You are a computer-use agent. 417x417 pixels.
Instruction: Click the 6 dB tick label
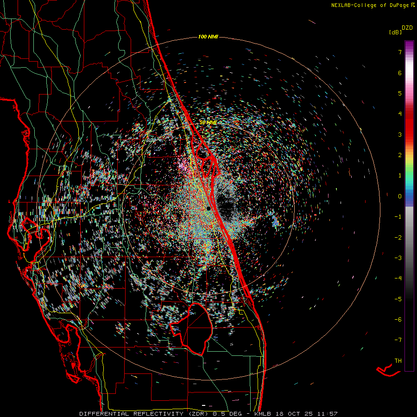pos(400,73)
